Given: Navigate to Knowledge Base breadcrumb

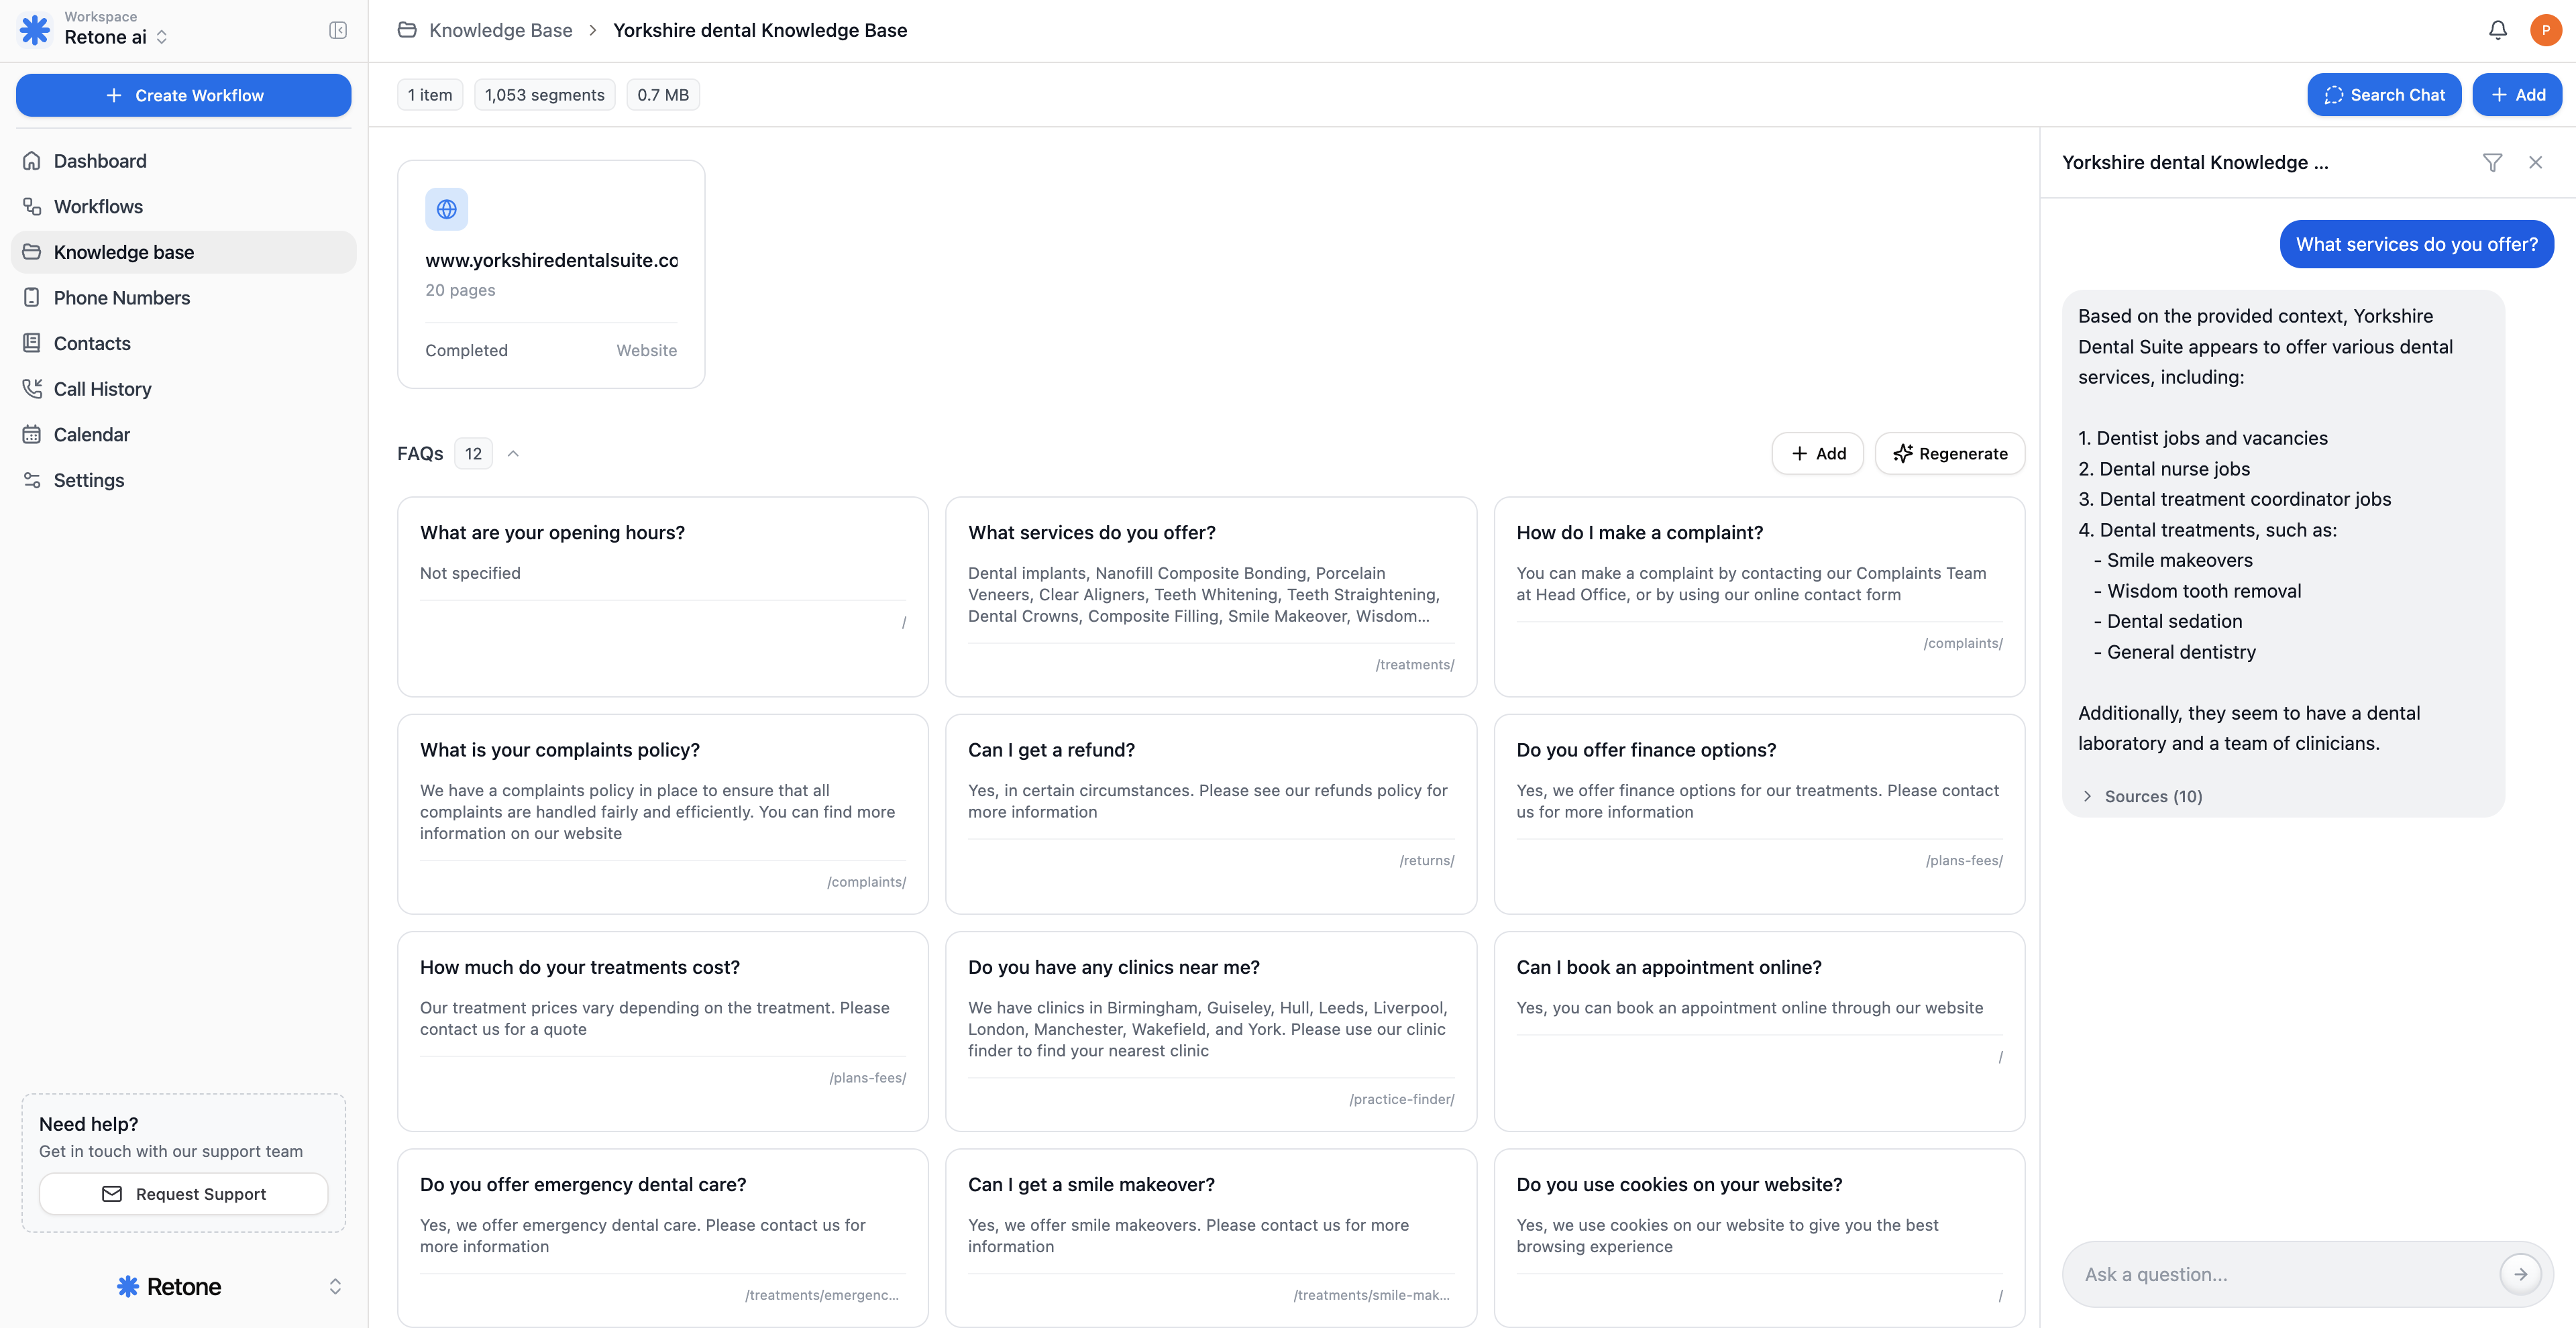Looking at the screenshot, I should 500,30.
